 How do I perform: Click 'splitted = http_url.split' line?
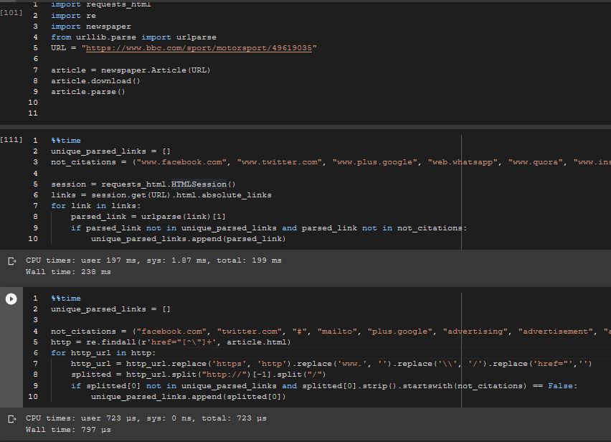coord(199,375)
